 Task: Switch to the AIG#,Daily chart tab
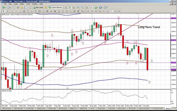coord(101,109)
